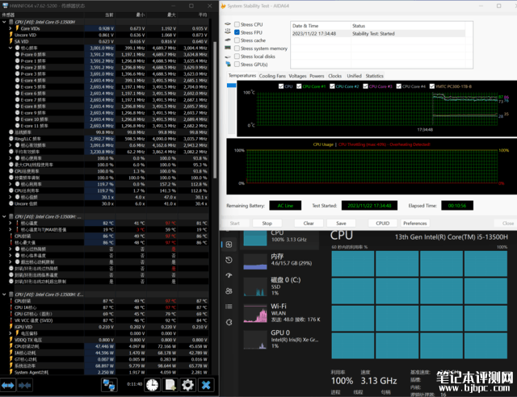
Task: Click the thermometer icon beside 核心温度
Action: coord(18,223)
